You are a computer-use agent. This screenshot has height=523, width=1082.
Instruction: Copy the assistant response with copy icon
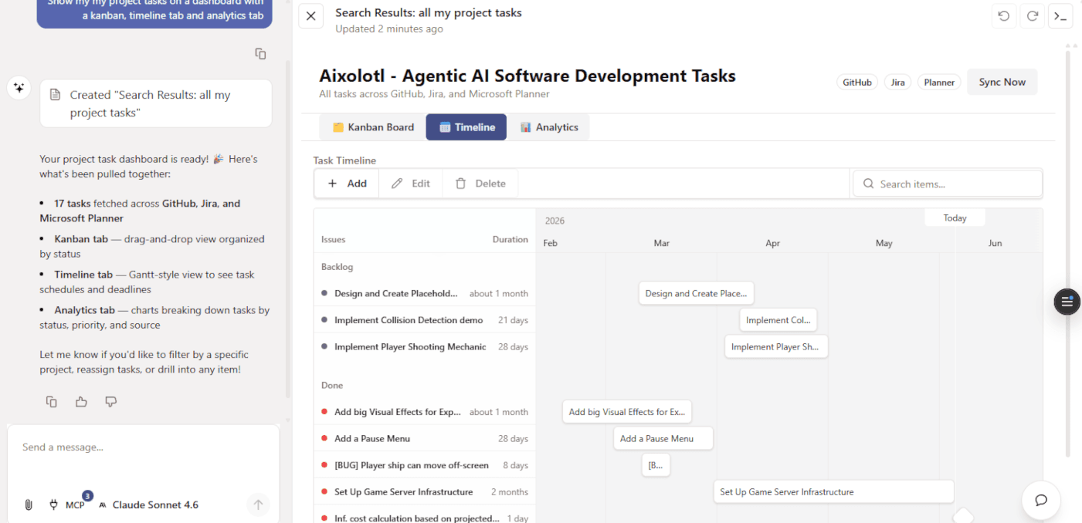click(x=52, y=401)
